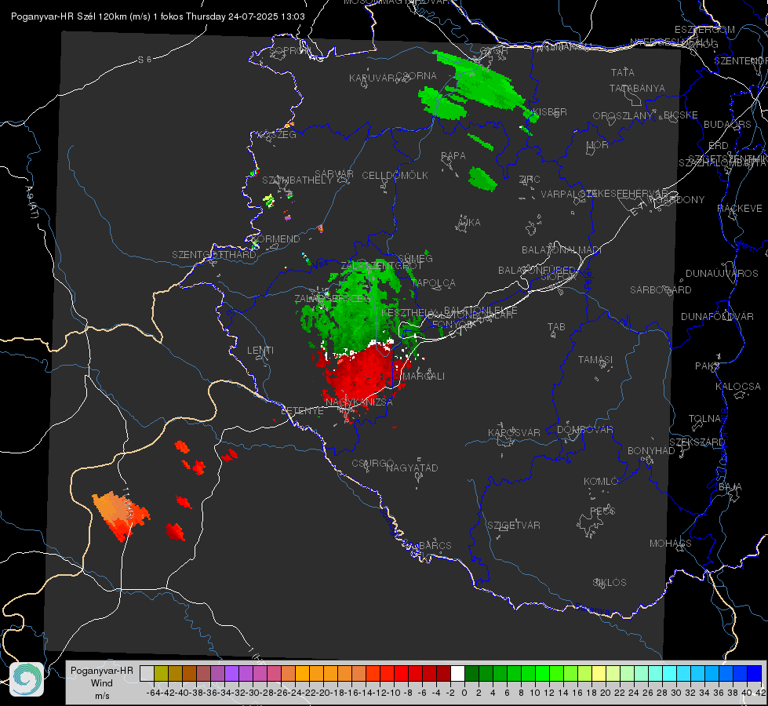Click the oval green echo below PAPA
768x706 pixels.
click(482, 179)
